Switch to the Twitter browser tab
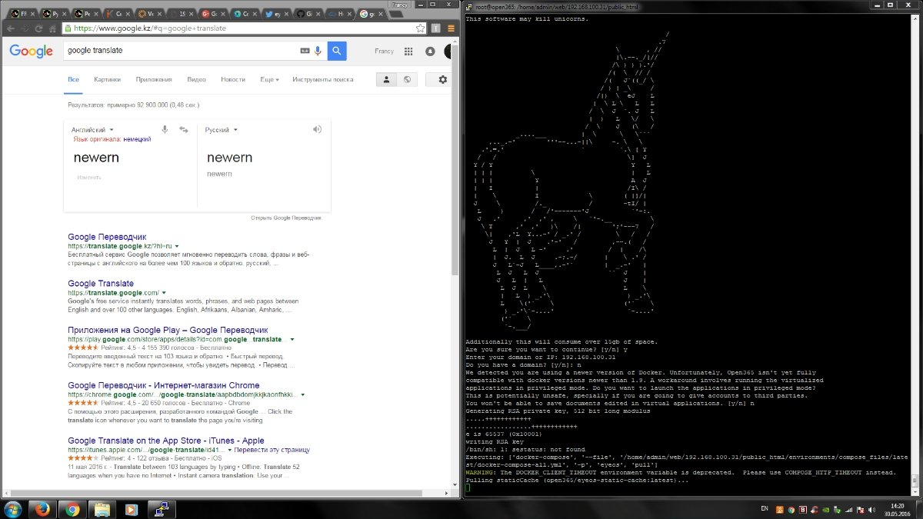The width and height of the screenshot is (923, 519). [x=280, y=14]
